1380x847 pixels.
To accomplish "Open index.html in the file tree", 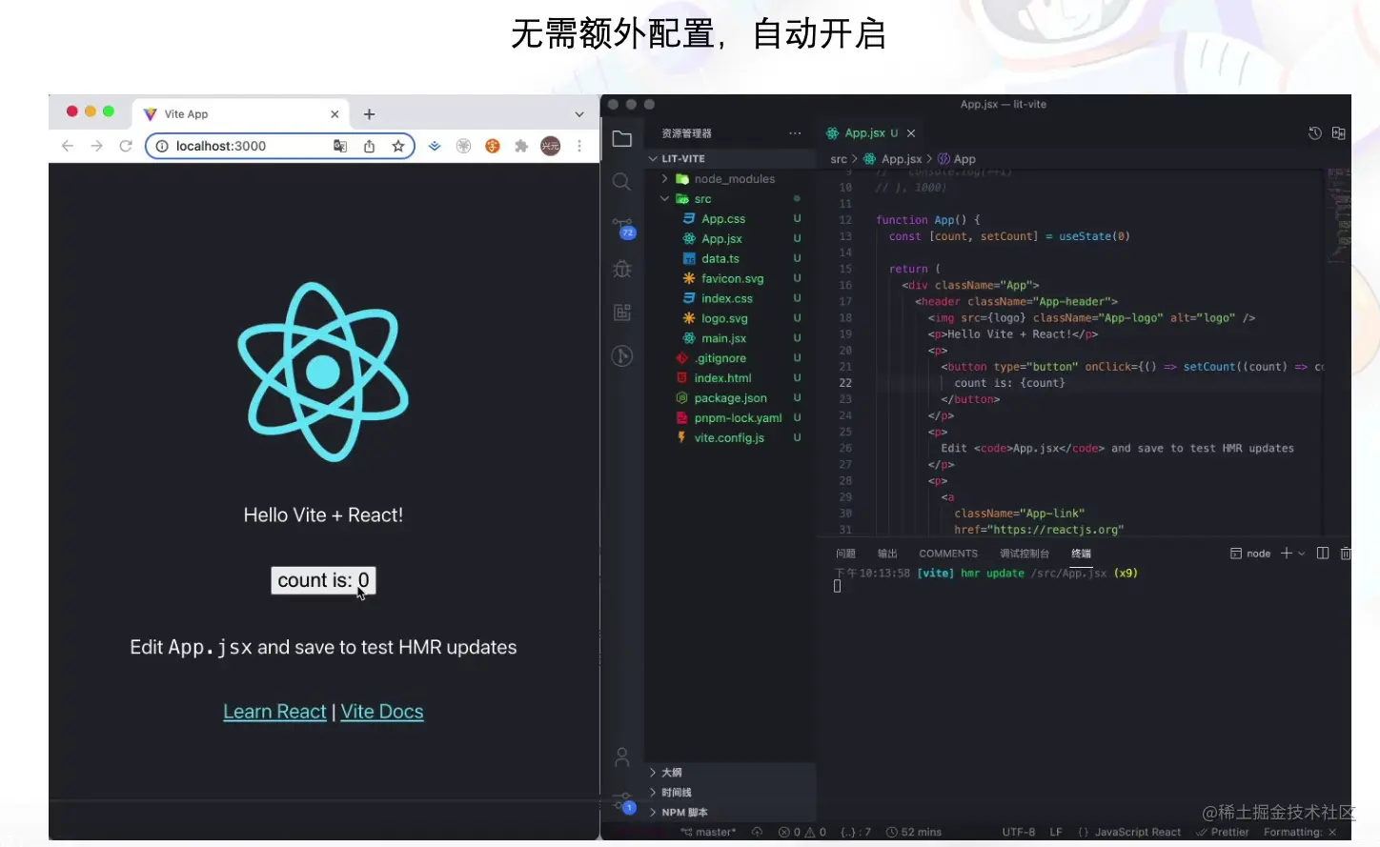I will pyautogui.click(x=722, y=378).
